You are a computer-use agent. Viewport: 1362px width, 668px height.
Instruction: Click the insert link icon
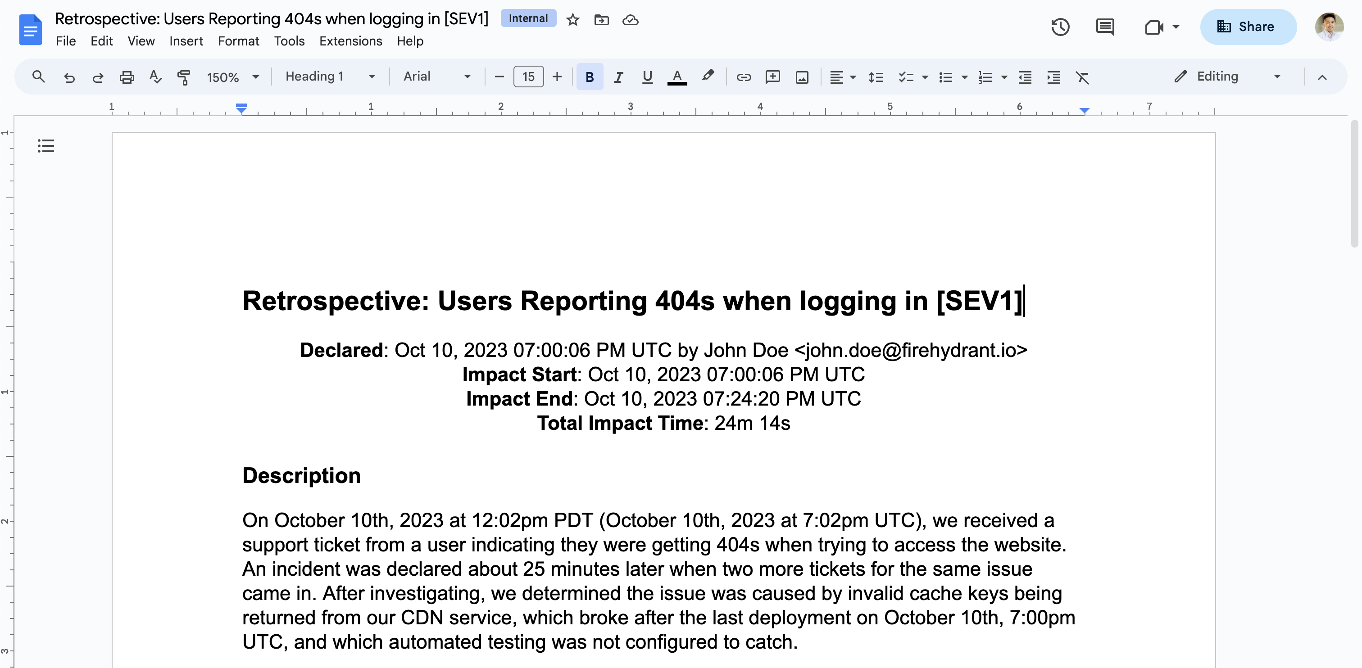coord(743,77)
